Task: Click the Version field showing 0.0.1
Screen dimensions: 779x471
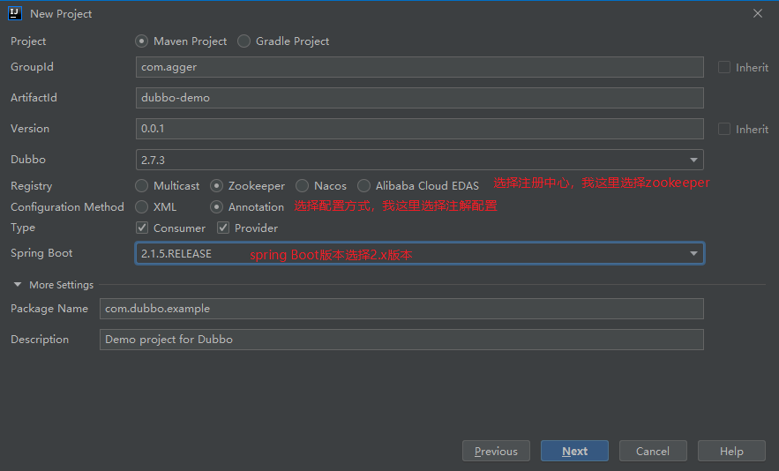Action: click(419, 129)
